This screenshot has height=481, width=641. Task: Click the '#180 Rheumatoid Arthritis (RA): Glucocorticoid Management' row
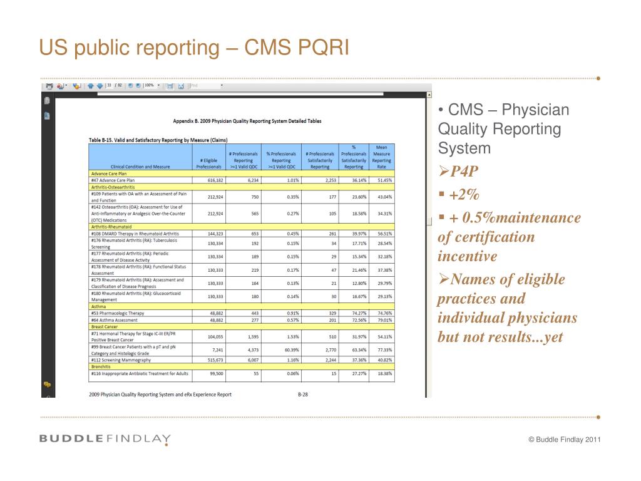pos(242,296)
